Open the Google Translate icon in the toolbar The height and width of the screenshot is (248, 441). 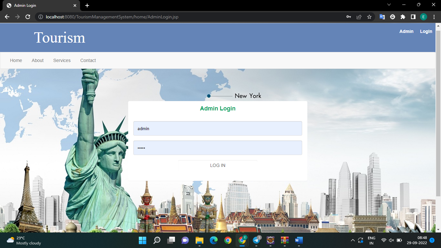click(382, 17)
